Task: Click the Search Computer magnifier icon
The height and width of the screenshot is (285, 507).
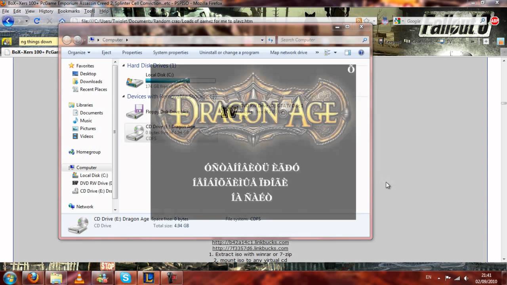Action: pos(364,40)
